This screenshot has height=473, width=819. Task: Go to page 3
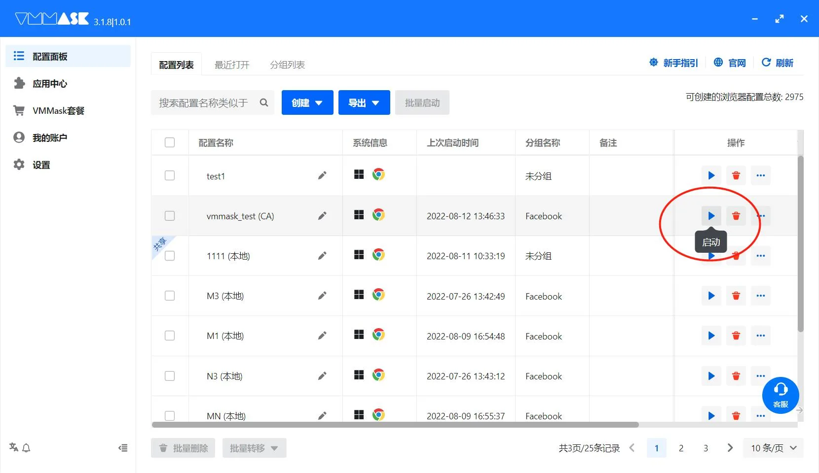coord(706,448)
